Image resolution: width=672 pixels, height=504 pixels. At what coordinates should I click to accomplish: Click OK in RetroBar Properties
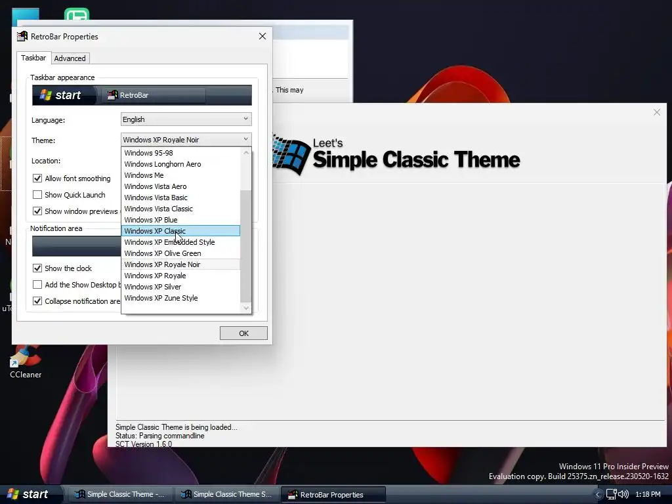[243, 333]
